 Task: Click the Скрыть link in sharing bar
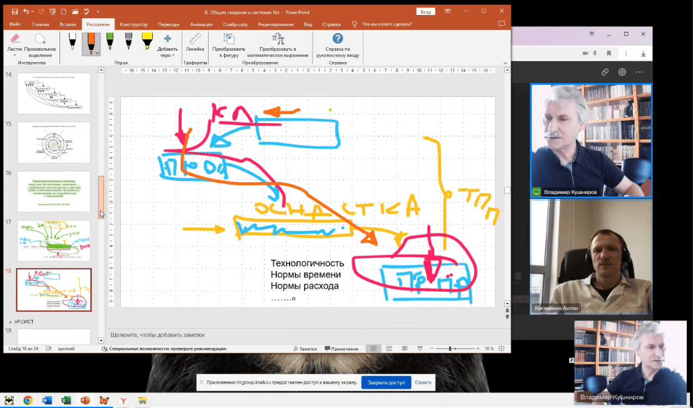423,382
